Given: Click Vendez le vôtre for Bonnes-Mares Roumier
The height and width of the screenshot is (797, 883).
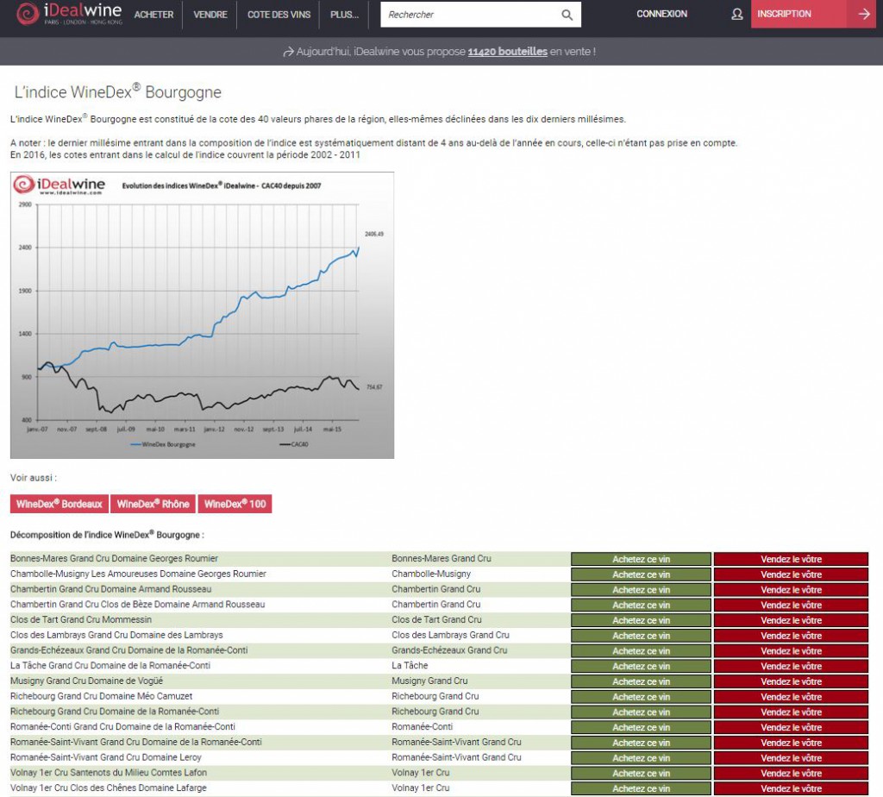Looking at the screenshot, I should (792, 559).
